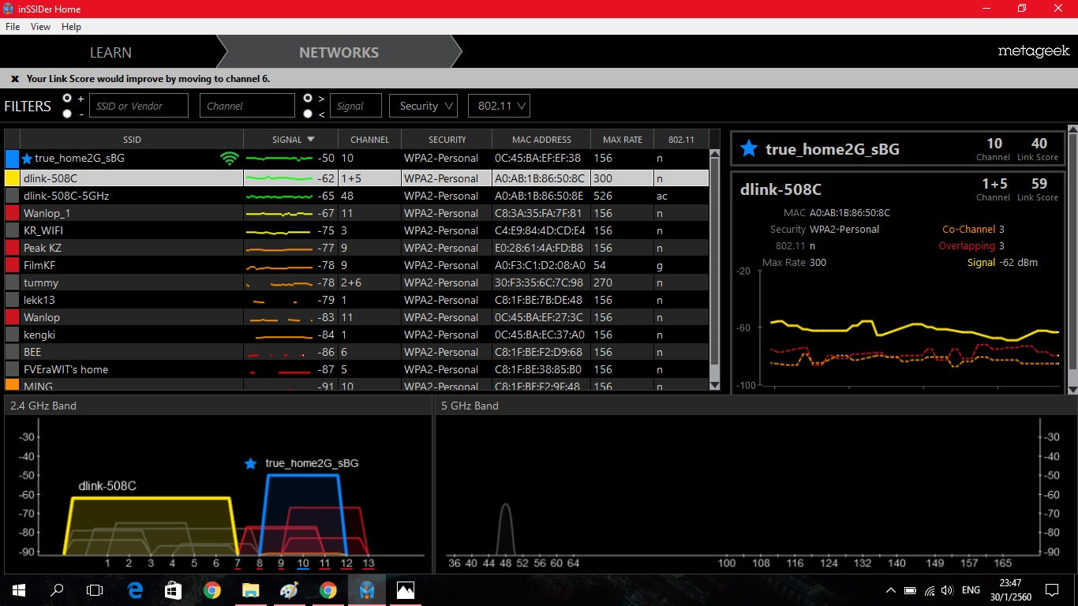Image resolution: width=1078 pixels, height=606 pixels.
Task: Select the include (+) filter radio button
Action: [x=67, y=98]
